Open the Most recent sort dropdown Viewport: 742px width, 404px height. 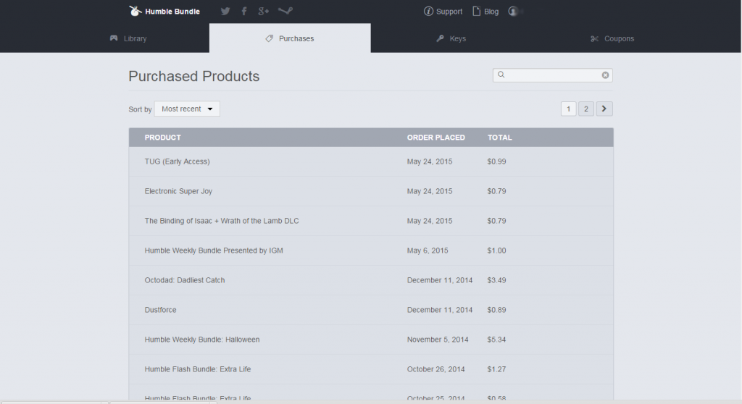pyautogui.click(x=187, y=109)
